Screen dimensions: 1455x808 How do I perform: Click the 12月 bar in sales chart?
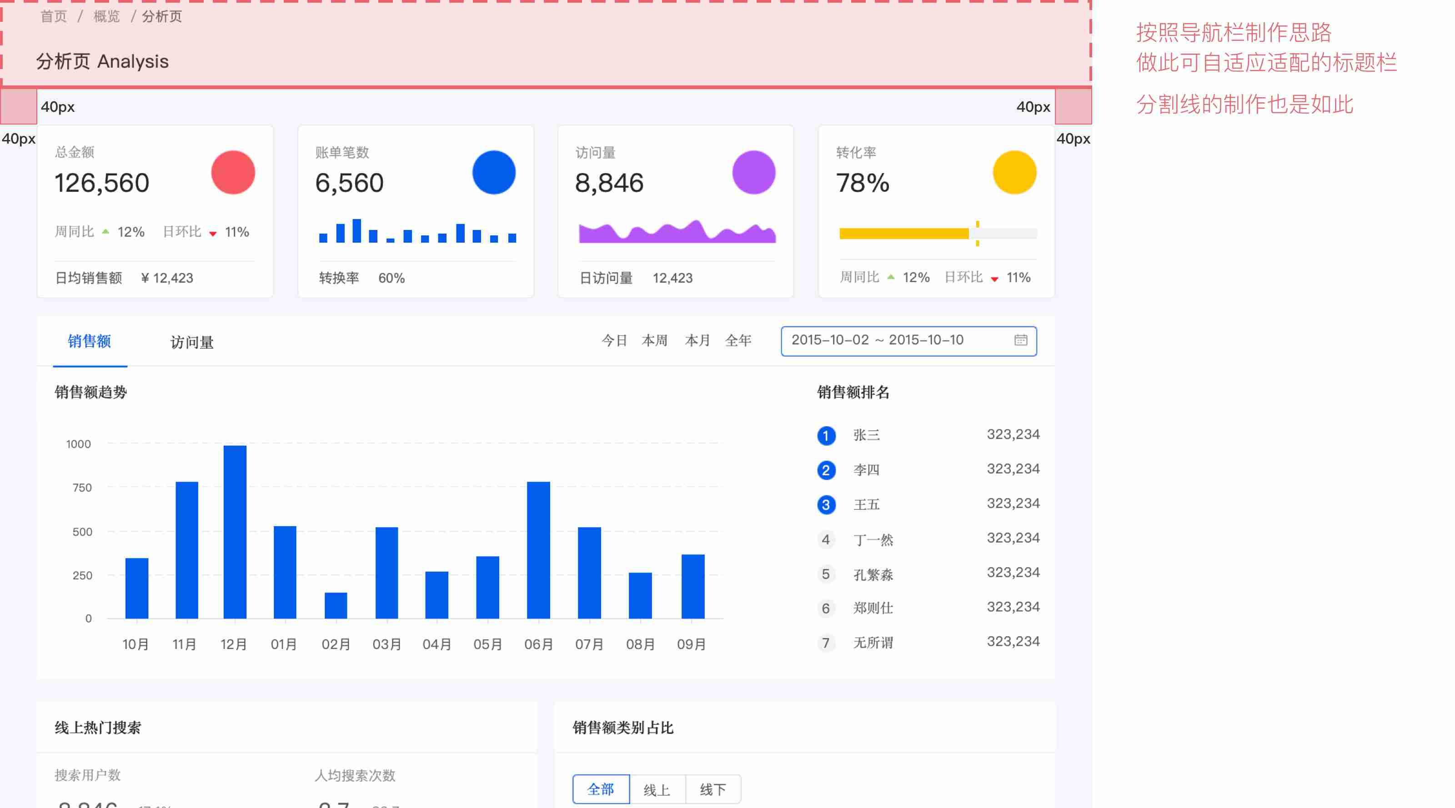(x=235, y=532)
